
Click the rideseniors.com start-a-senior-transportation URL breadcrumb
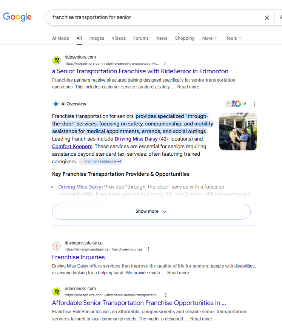(x=112, y=63)
